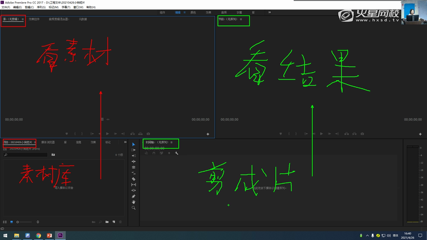Toggle snap magnet in timeline panel
Viewport: 427px width, 240px height.
click(153, 154)
